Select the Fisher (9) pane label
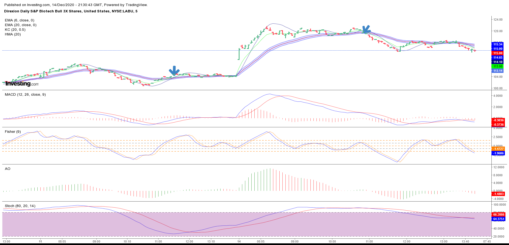This screenshot has height=245, width=509. point(13,132)
